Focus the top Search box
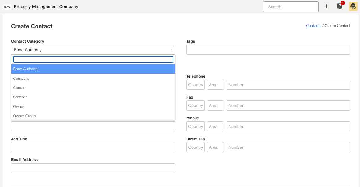The width and height of the screenshot is (360, 187). pos(290,7)
